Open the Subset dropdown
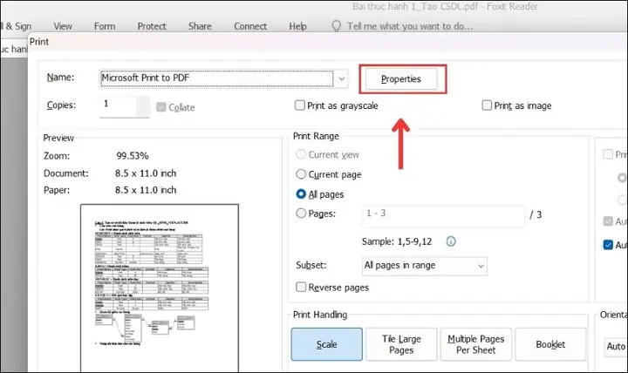Screen dimensions: 628x373 [425, 266]
